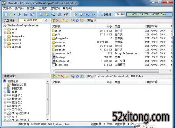The width and height of the screenshot is (175, 128).
Task: Open the 操作(A) menu
Action: (19, 8)
